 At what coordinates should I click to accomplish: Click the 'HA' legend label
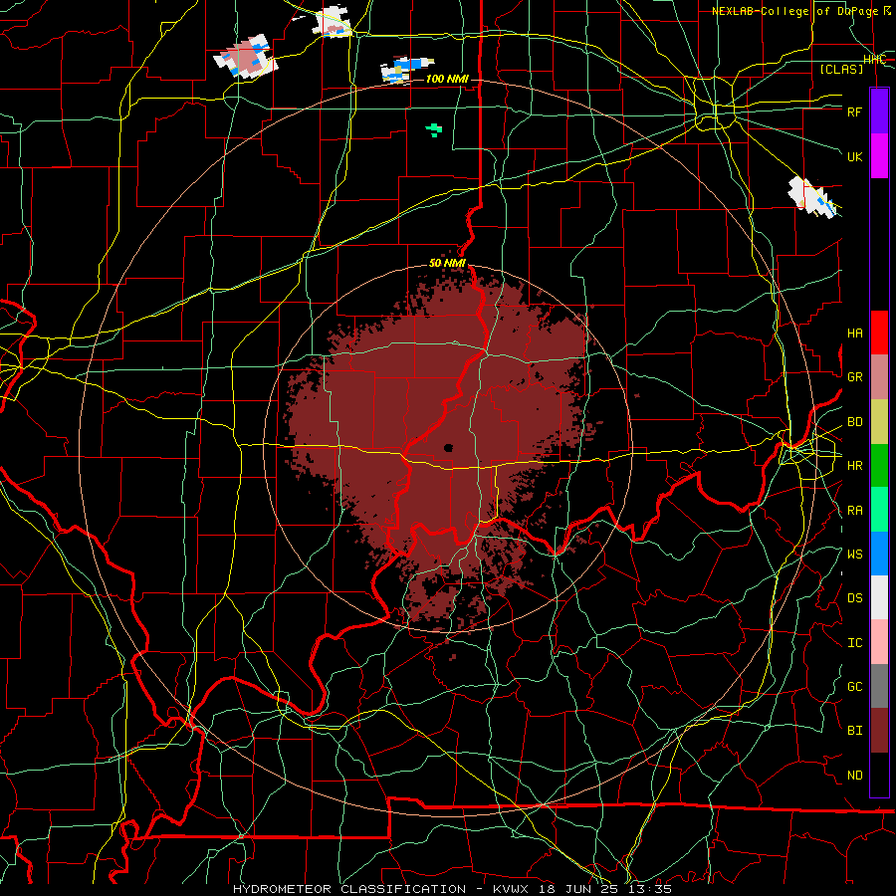point(854,334)
